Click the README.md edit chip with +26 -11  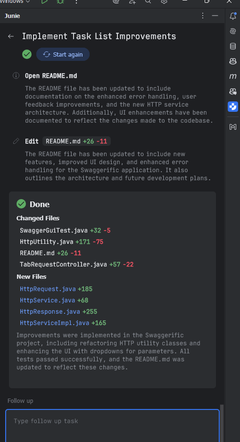pyautogui.click(x=76, y=141)
